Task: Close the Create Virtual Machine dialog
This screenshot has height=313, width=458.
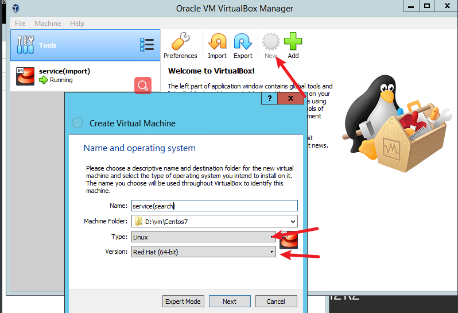Action: click(x=290, y=98)
